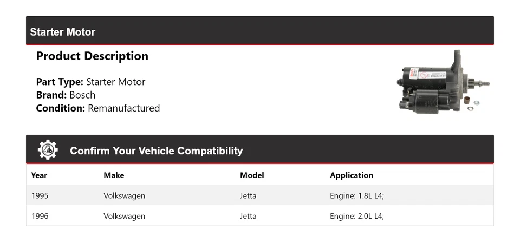This screenshot has width=520, height=242.
Task: Select the 1995 year cell
Action: (x=40, y=195)
